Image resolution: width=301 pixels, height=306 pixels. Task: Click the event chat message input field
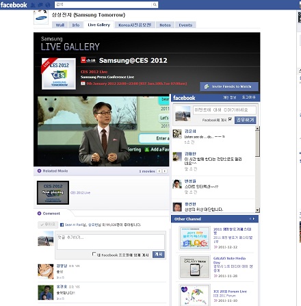224,110
